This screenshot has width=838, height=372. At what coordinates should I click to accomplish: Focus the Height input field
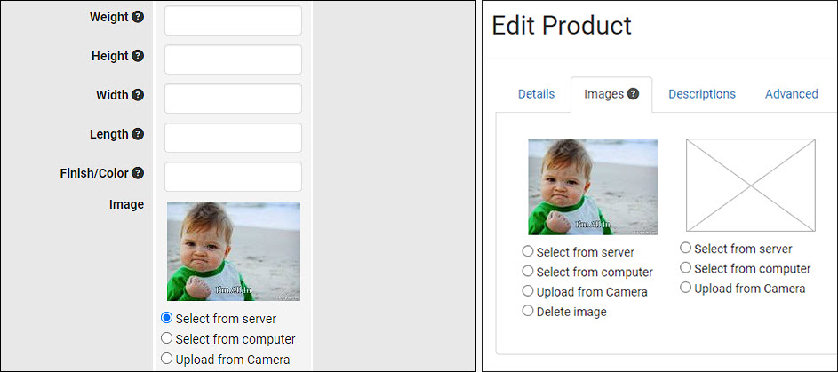tap(233, 59)
